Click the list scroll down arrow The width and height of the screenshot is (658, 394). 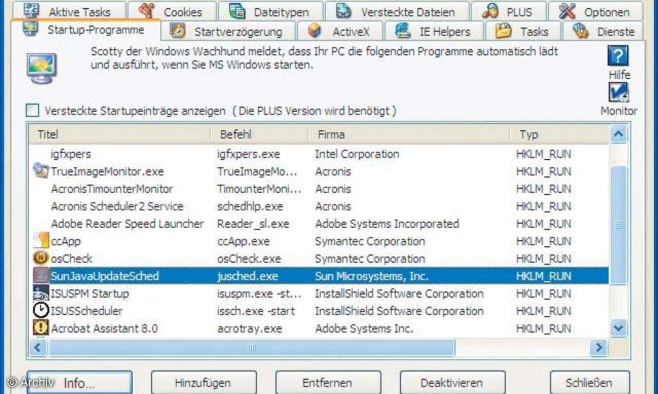pos(619,328)
